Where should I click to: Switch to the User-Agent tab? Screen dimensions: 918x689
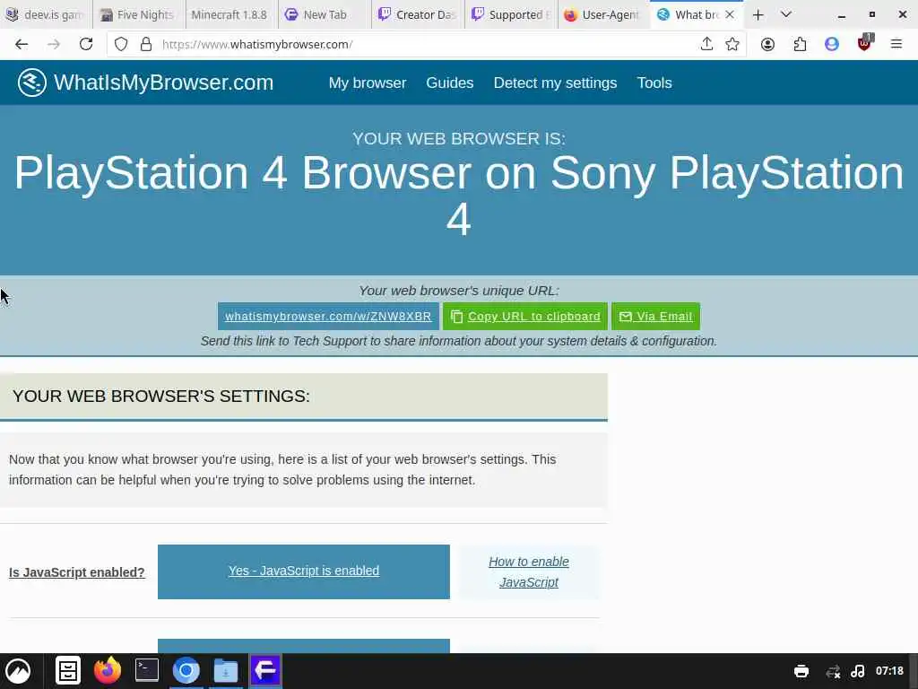point(603,14)
